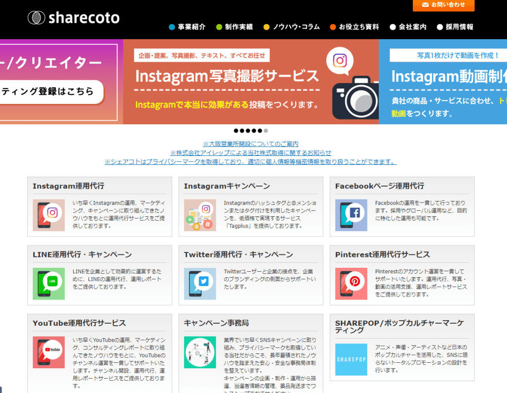Click the ティング登録はこちら banner button
This screenshot has height=393, width=507.
click(x=51, y=92)
